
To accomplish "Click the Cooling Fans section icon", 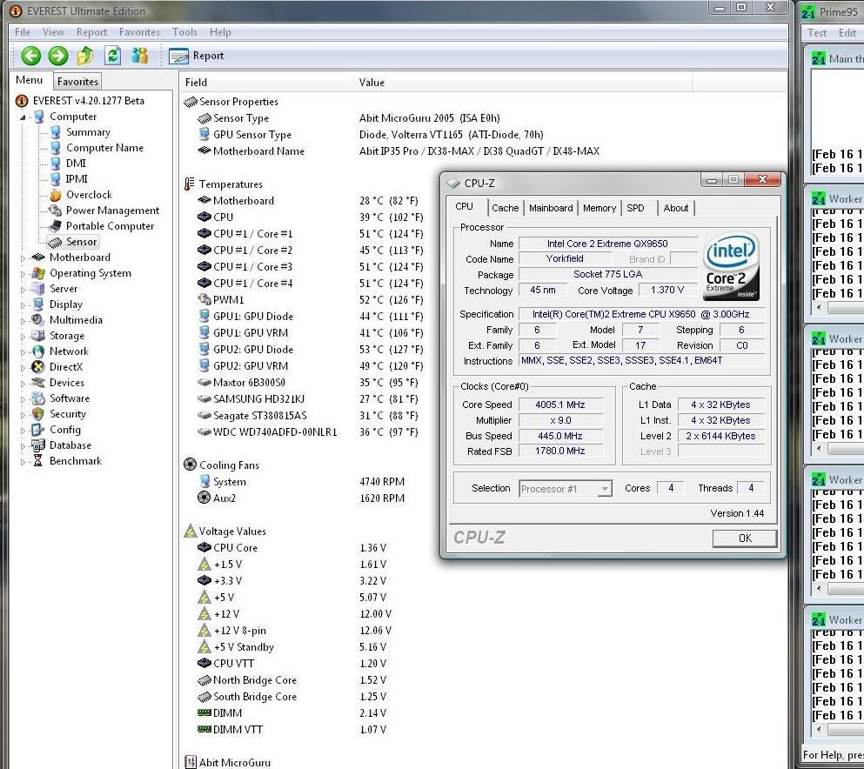I will (190, 465).
